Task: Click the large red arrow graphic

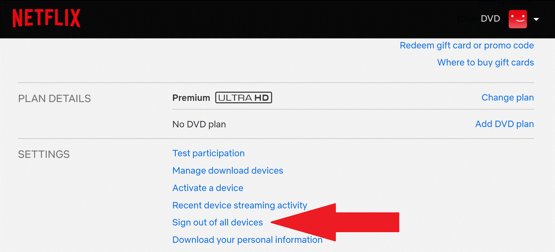Action: 335,222
